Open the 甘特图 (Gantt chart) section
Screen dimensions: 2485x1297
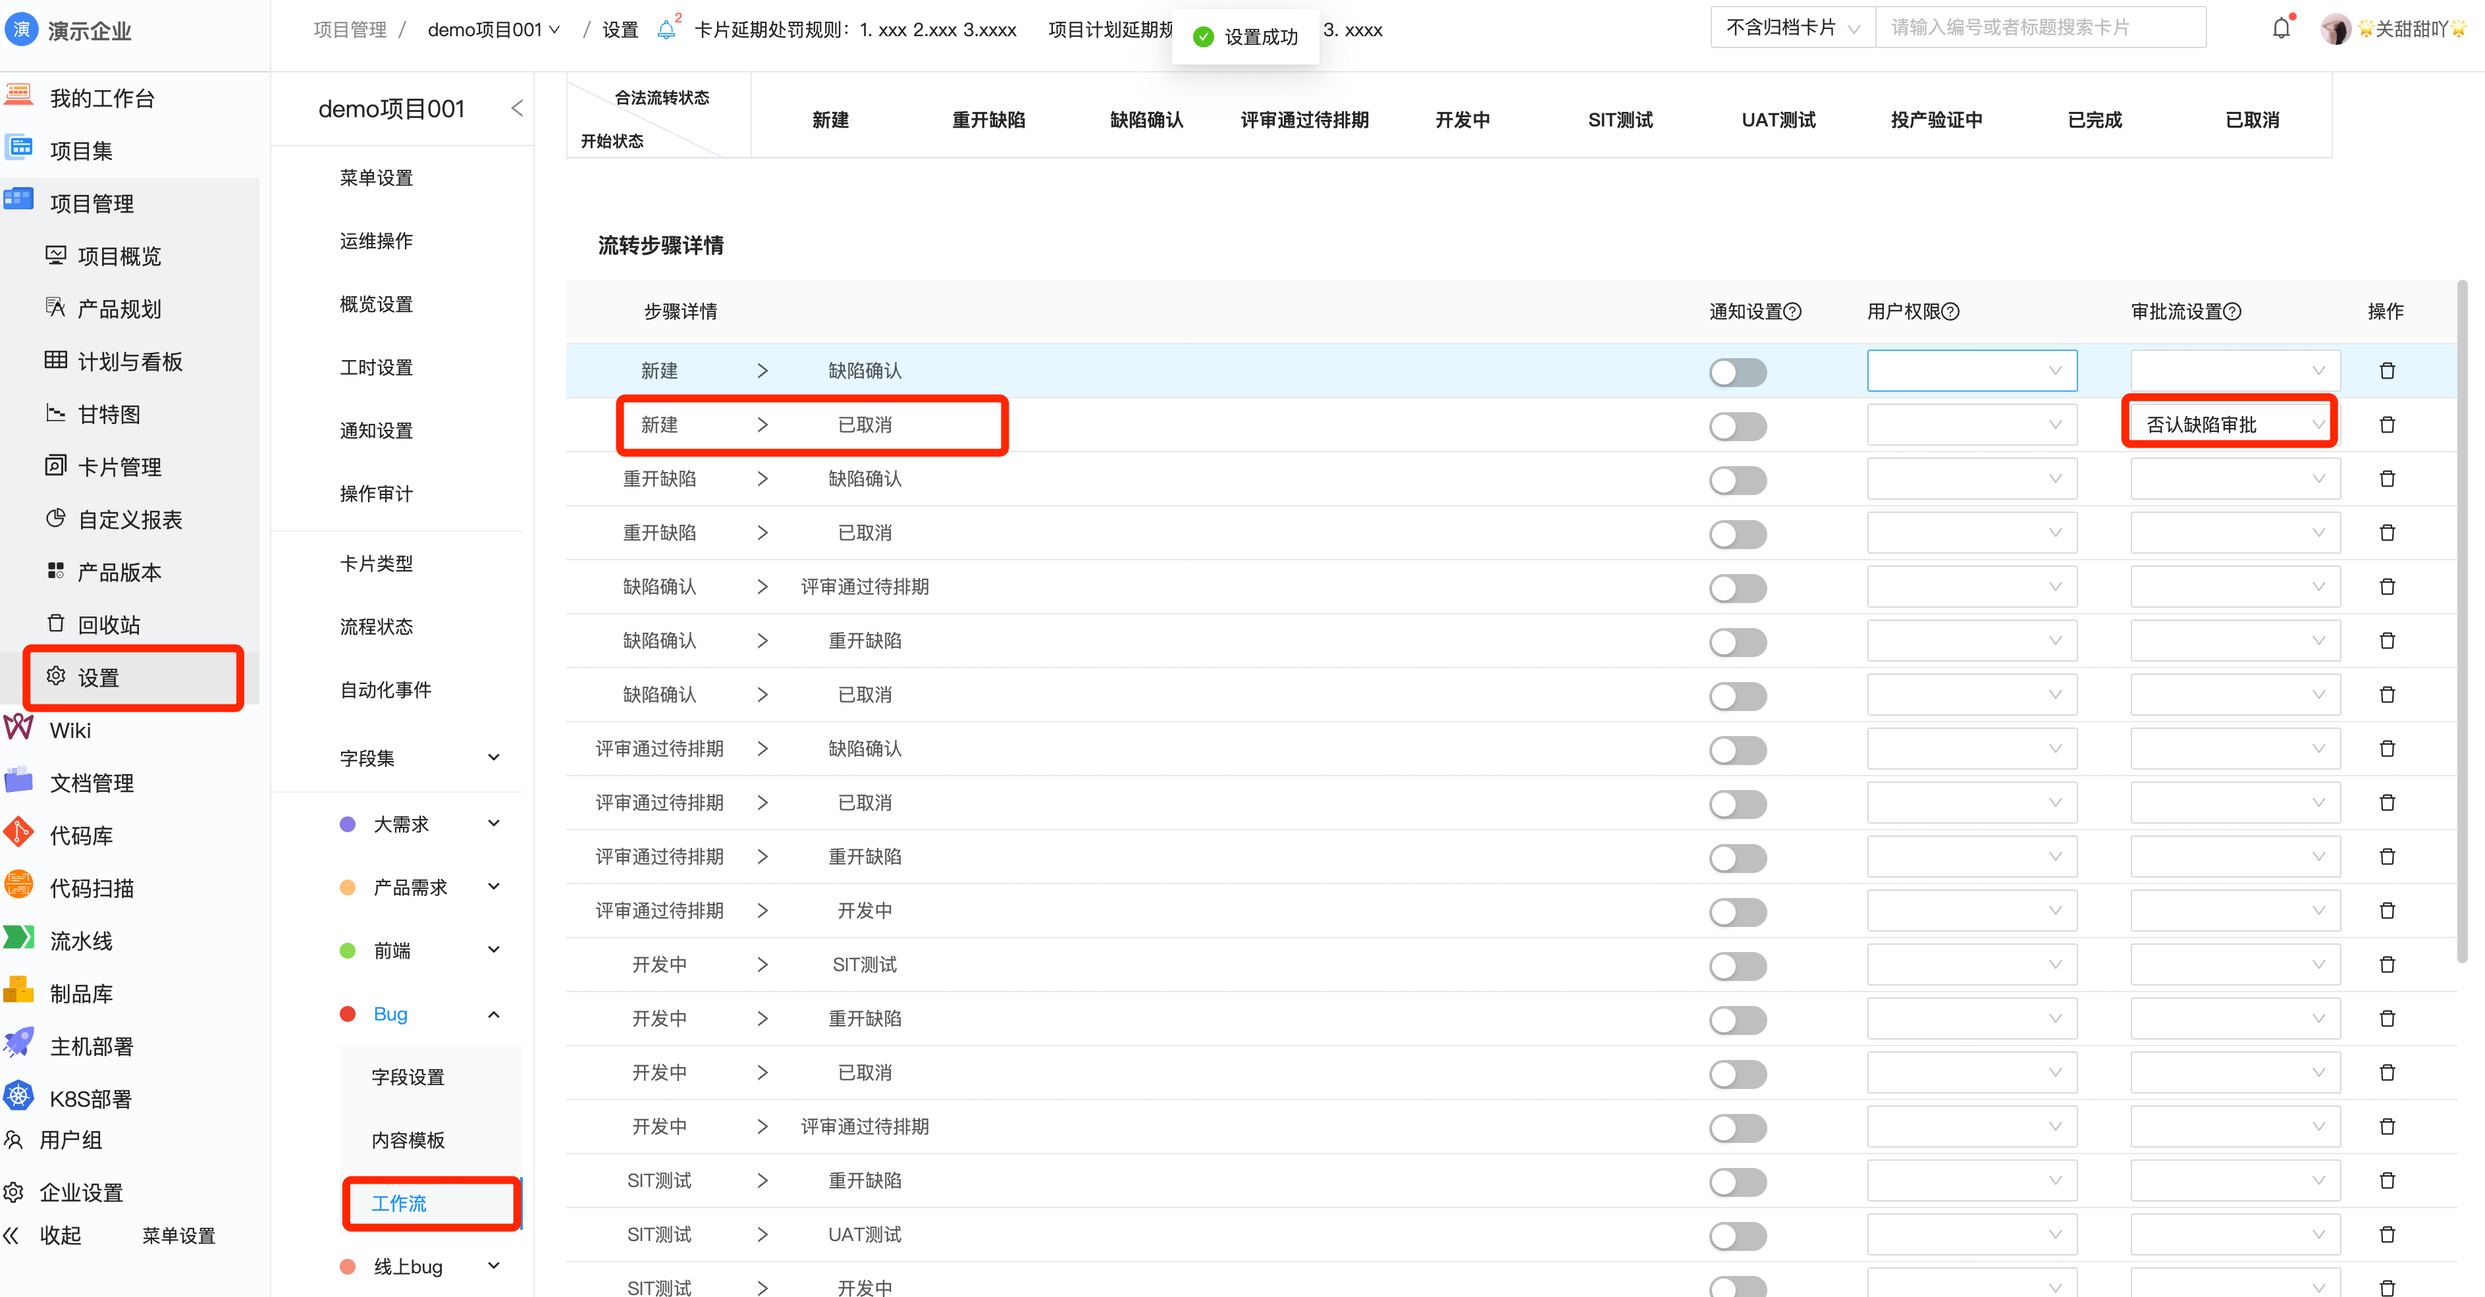pyautogui.click(x=106, y=413)
